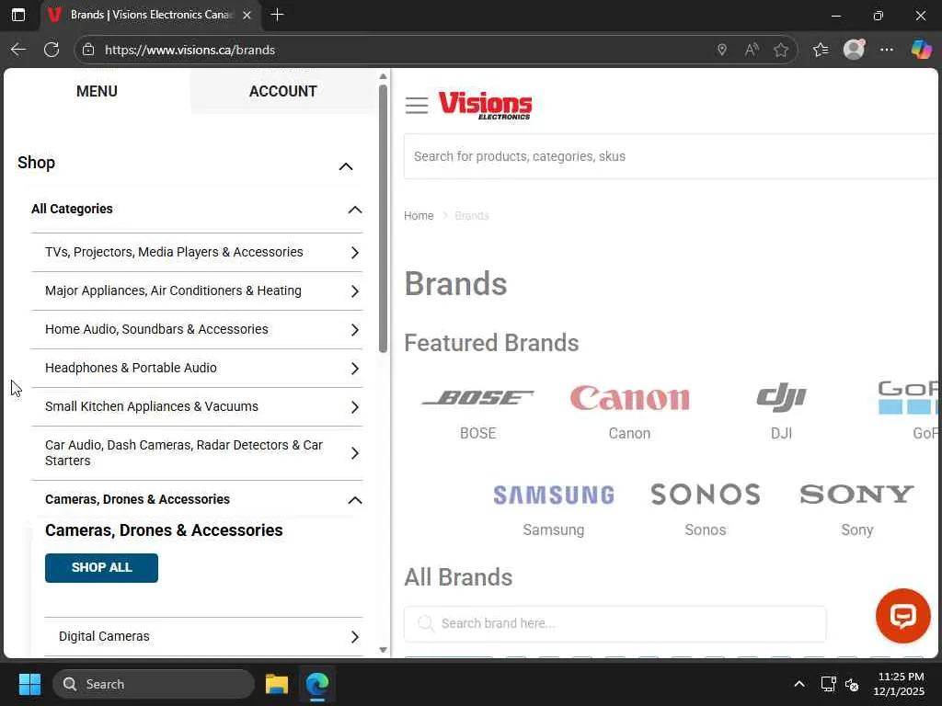Open the site information lock icon

pos(88,50)
